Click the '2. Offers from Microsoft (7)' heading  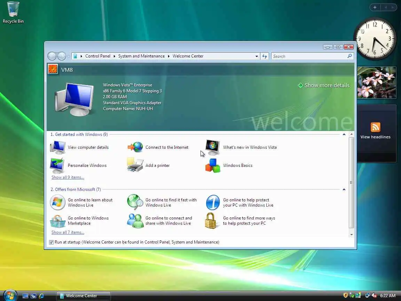tap(76, 190)
